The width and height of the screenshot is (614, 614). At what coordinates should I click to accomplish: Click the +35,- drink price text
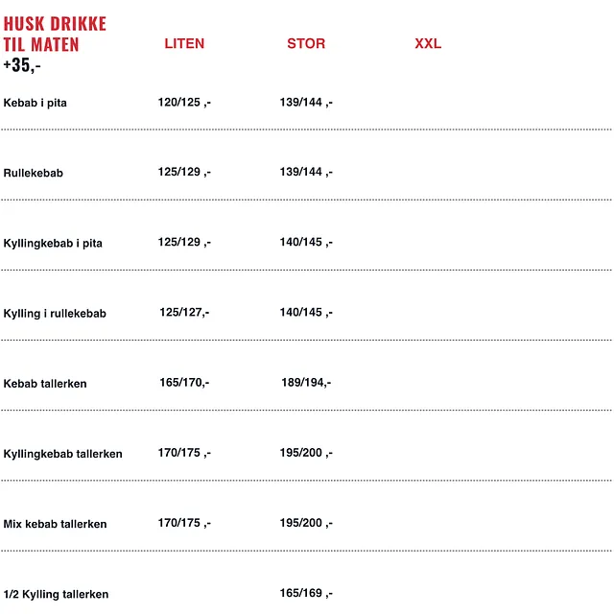[22, 65]
